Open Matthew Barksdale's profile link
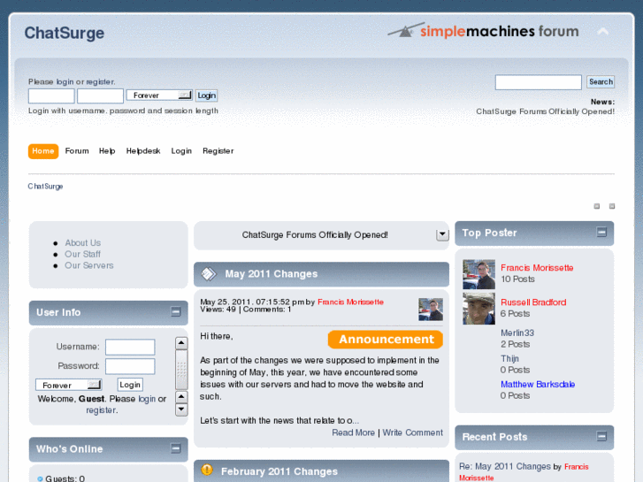 point(538,385)
